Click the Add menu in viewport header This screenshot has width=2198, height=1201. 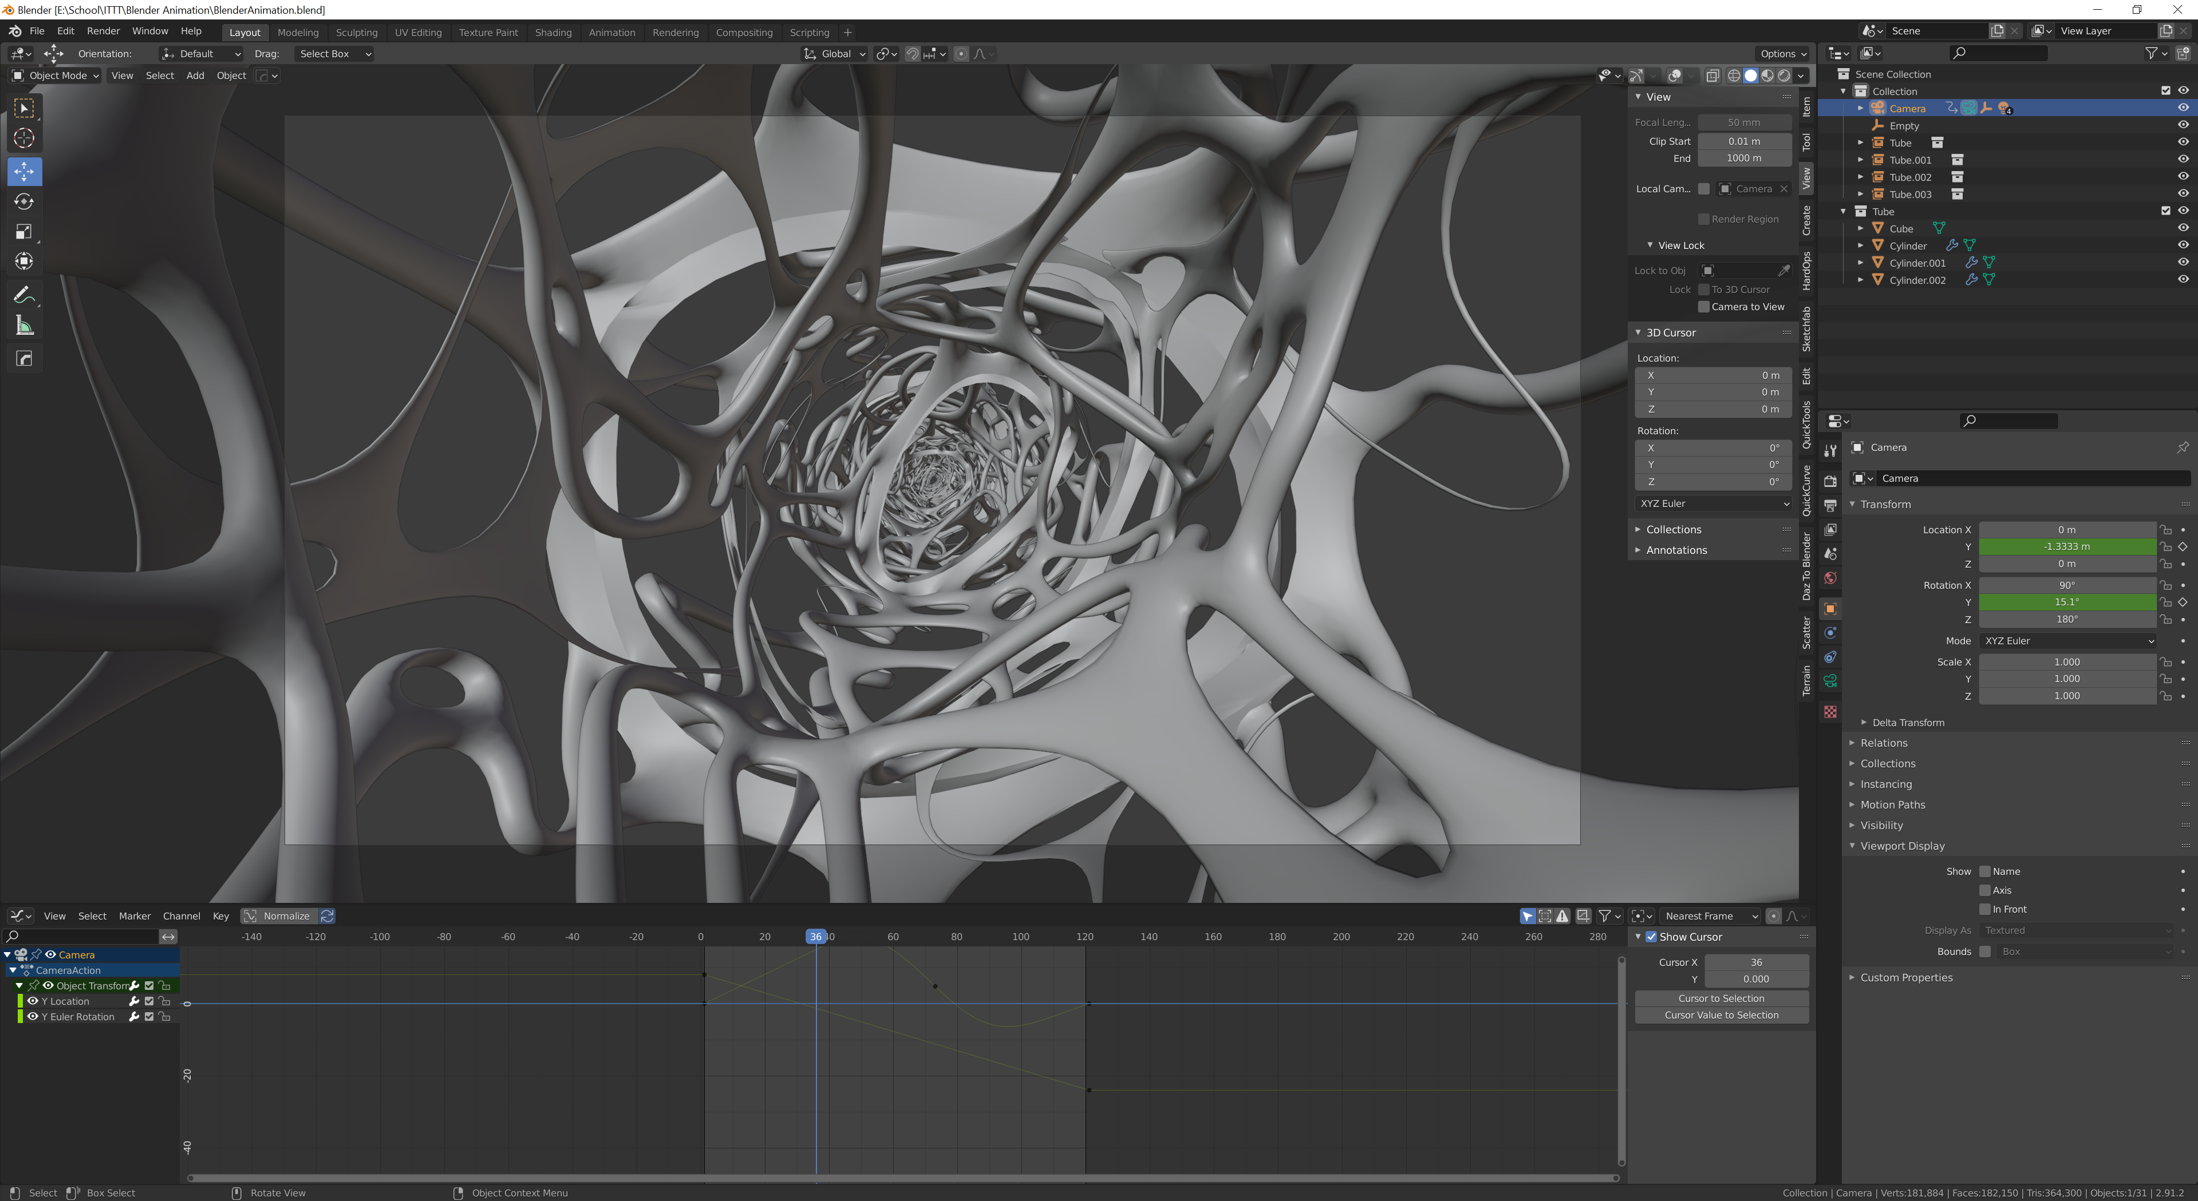point(195,75)
